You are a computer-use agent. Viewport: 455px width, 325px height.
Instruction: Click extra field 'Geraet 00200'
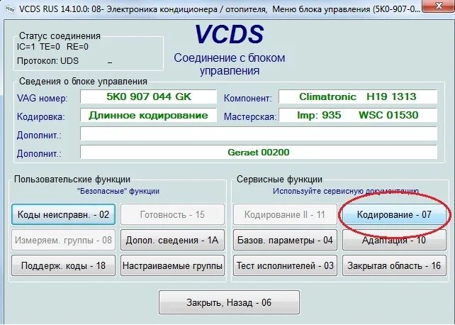pos(259,152)
